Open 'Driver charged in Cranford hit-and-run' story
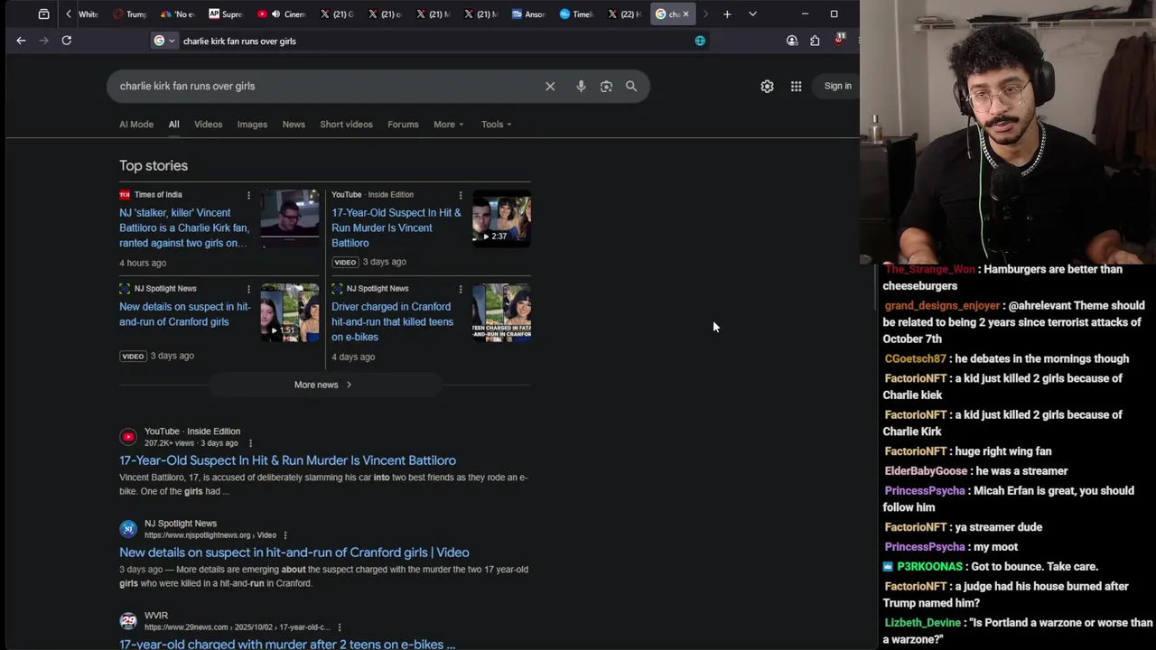1156x650 pixels. [x=392, y=321]
